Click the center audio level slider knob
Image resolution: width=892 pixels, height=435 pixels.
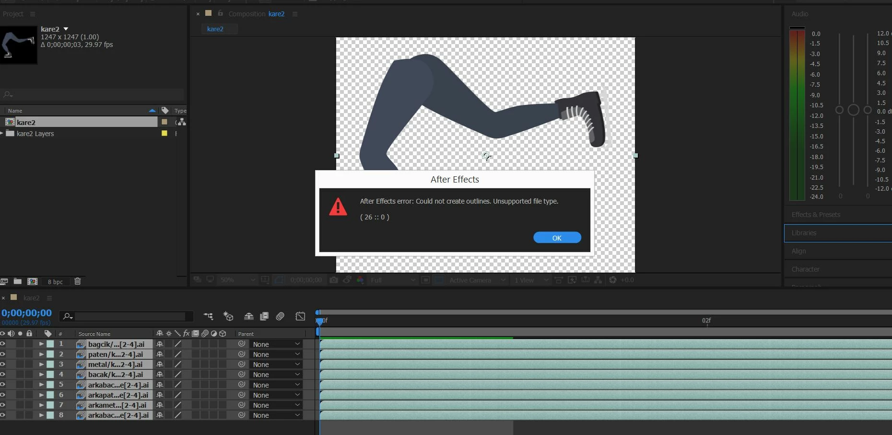click(x=853, y=110)
